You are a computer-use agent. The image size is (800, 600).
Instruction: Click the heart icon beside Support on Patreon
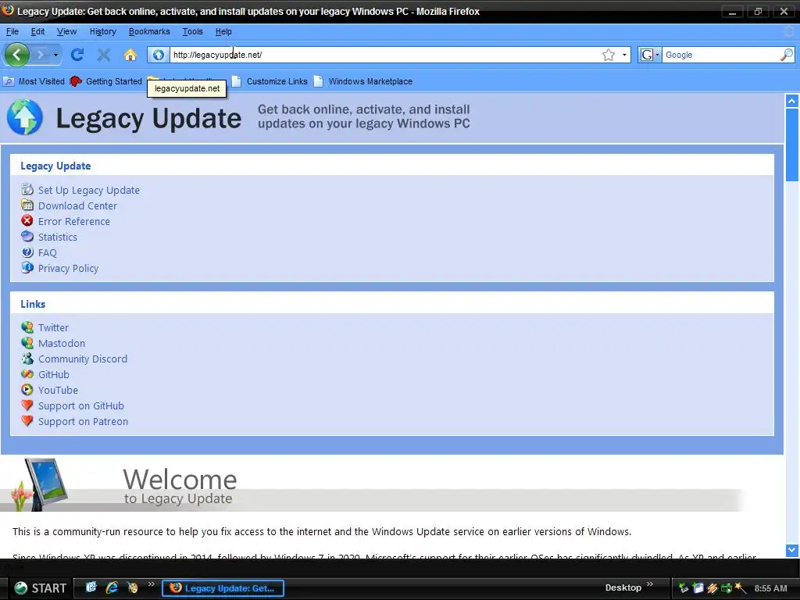[27, 421]
